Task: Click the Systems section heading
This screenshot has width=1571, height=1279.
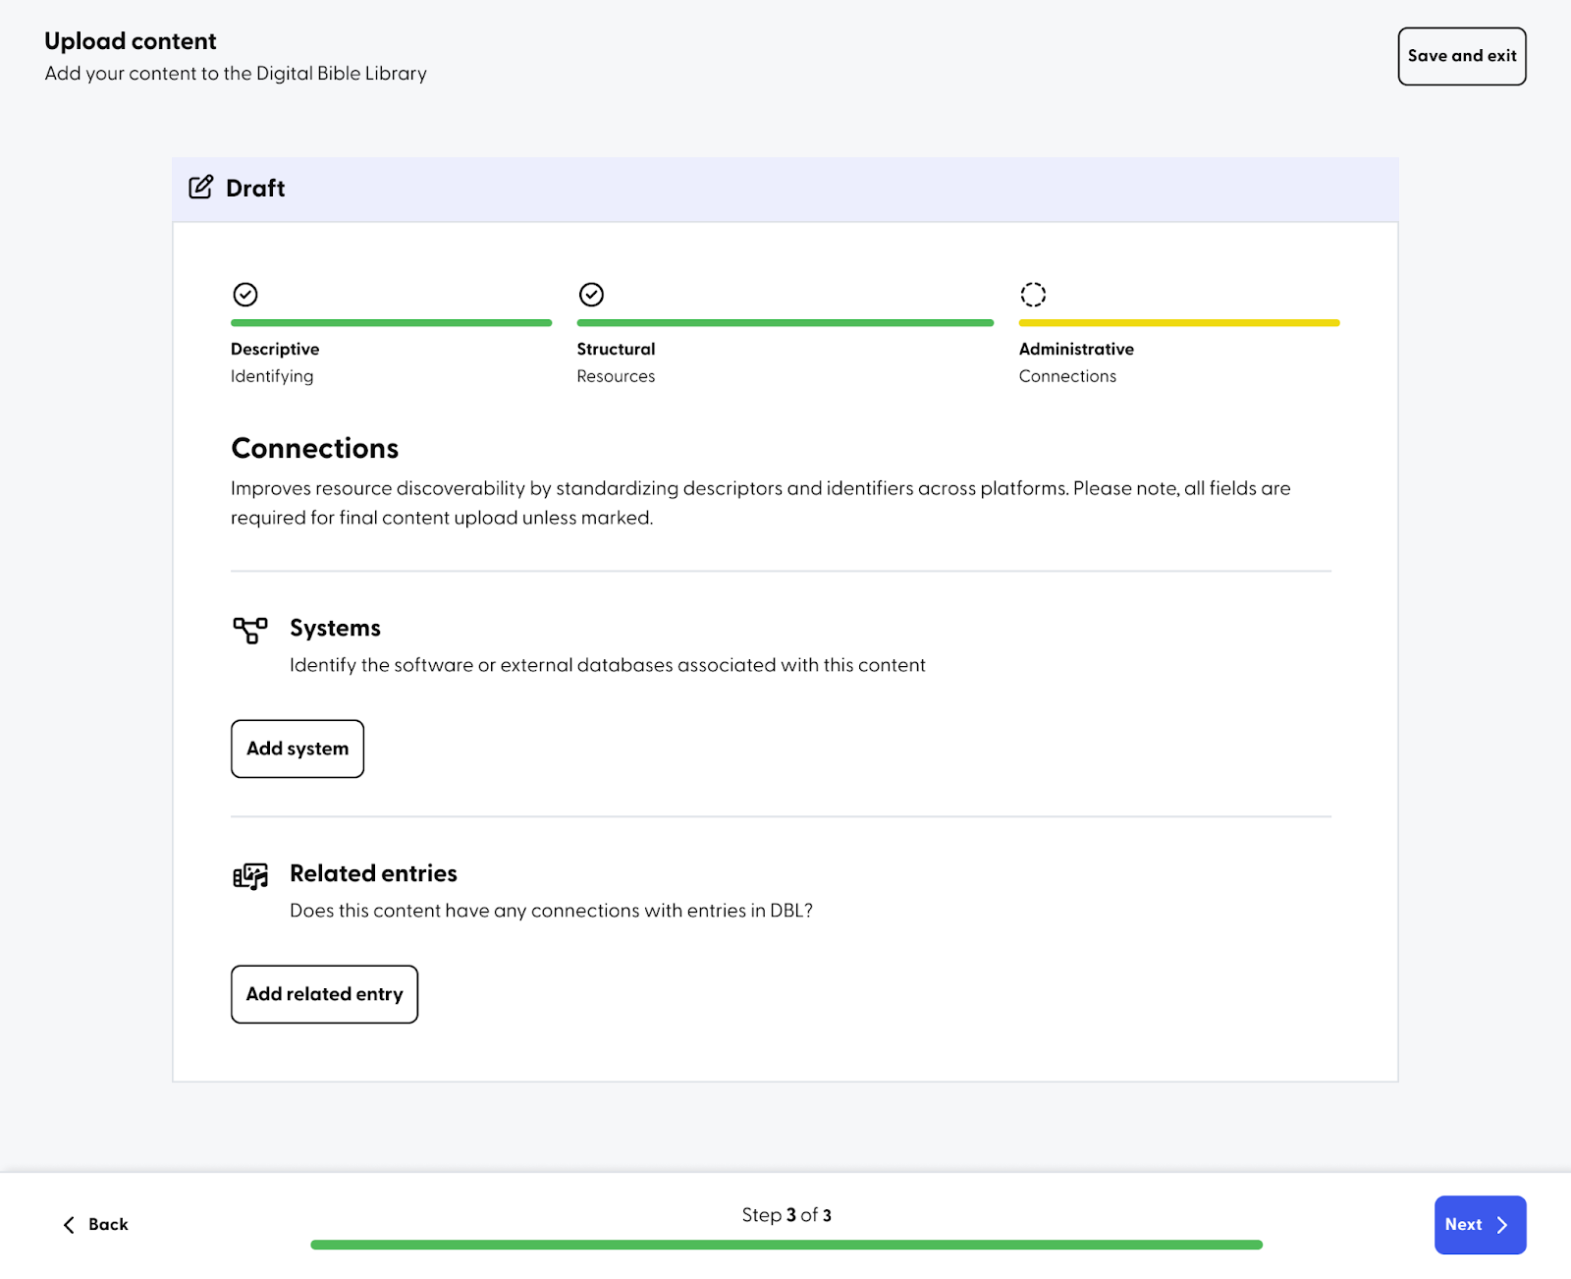Action: click(335, 628)
